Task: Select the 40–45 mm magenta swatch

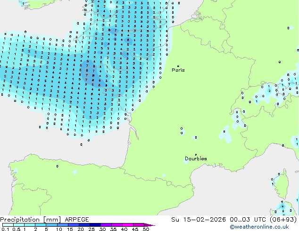Action: (x=128, y=225)
